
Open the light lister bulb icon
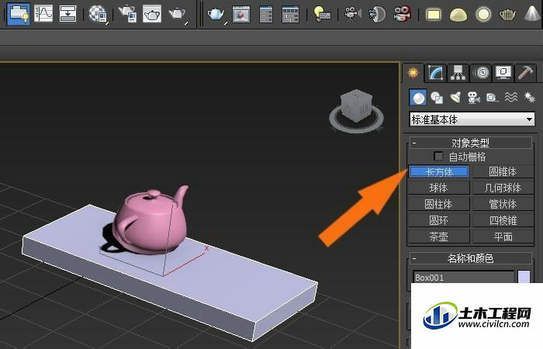coord(322,14)
